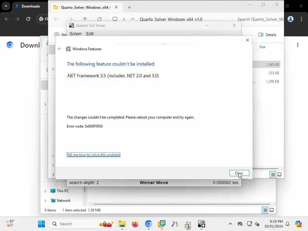The image size is (308, 231).
Task: Open the Quarto solver taskbar icon
Action: (x=201, y=224)
